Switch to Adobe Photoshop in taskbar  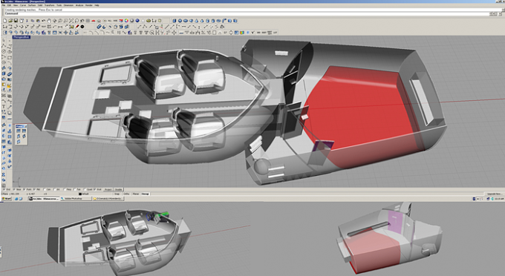click(x=76, y=199)
